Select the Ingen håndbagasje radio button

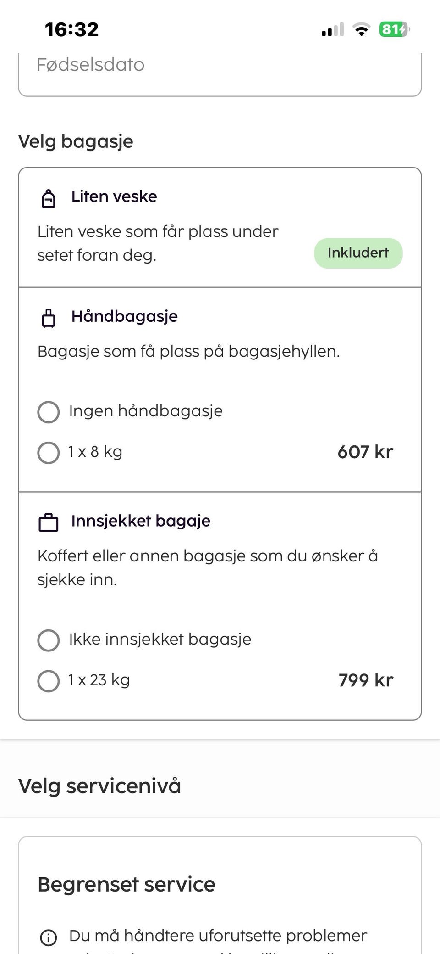(x=48, y=412)
